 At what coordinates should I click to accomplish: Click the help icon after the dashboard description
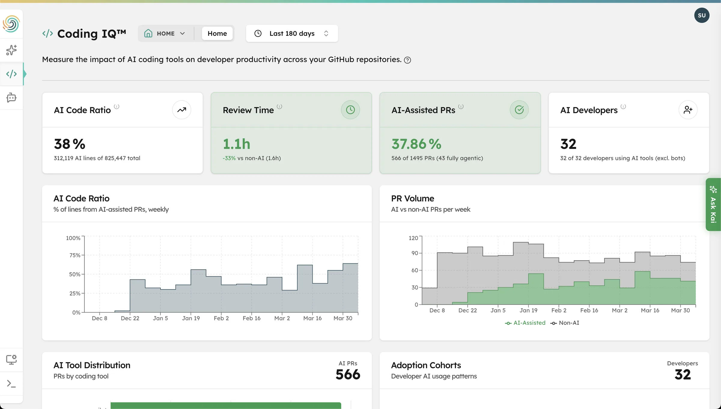(407, 60)
